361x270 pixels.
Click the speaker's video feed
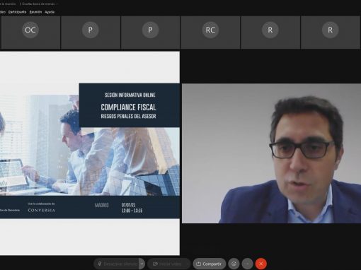click(x=271, y=153)
